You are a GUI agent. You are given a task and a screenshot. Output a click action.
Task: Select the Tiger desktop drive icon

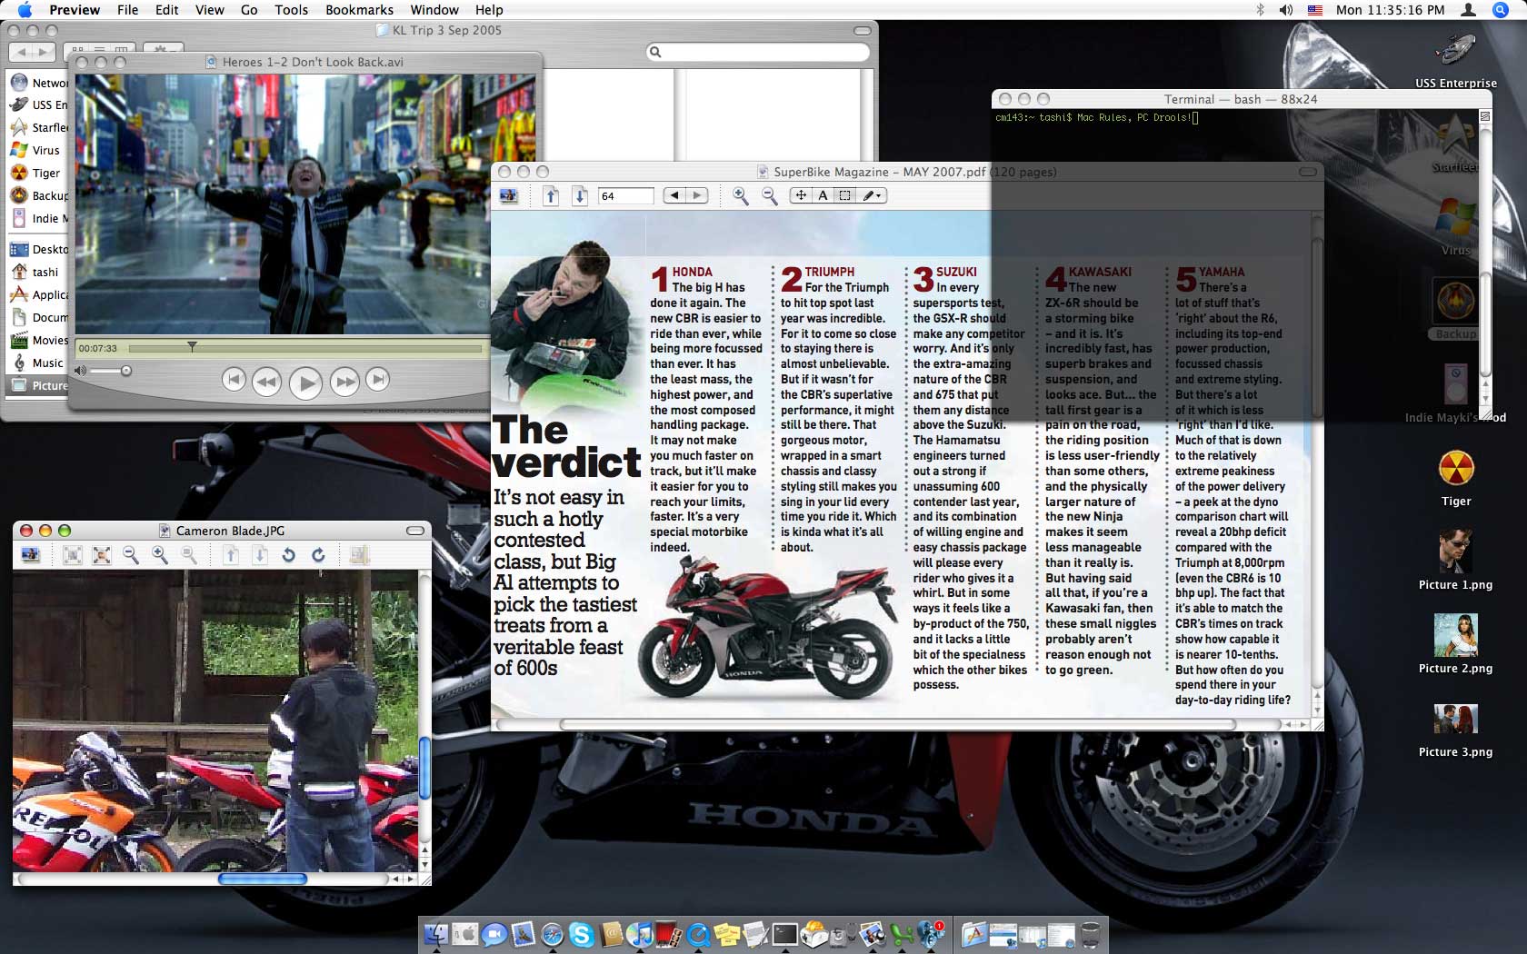pyautogui.click(x=1455, y=479)
